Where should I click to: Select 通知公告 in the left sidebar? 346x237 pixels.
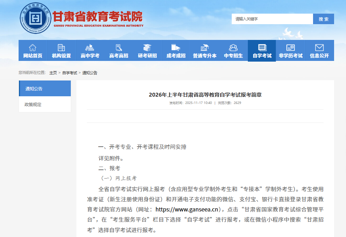tap(45, 89)
